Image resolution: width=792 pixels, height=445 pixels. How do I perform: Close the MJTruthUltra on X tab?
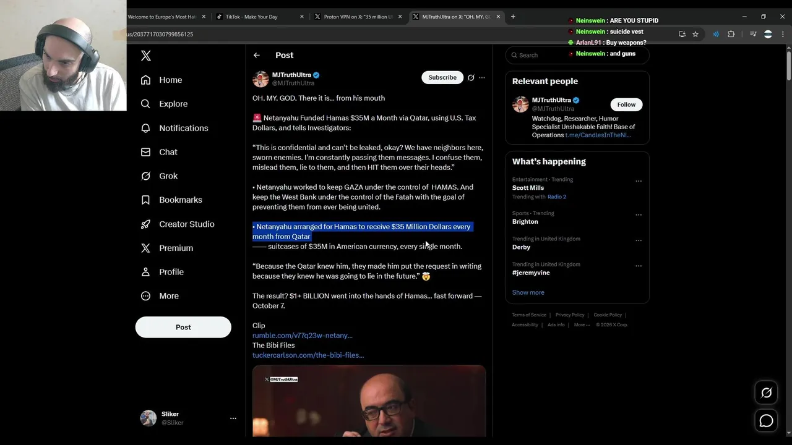pos(498,17)
